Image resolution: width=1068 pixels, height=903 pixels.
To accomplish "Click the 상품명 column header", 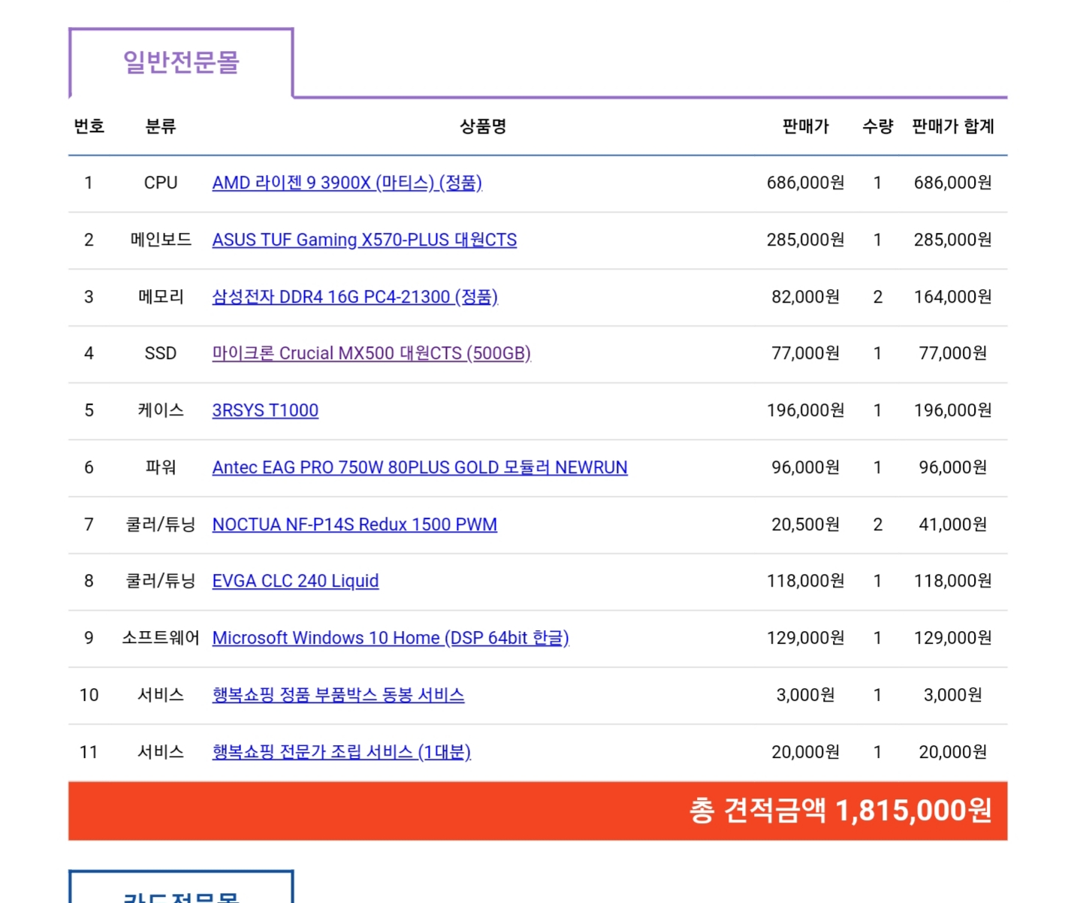I will click(x=483, y=126).
